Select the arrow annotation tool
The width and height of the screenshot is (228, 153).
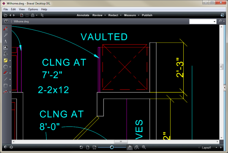click(x=5, y=35)
